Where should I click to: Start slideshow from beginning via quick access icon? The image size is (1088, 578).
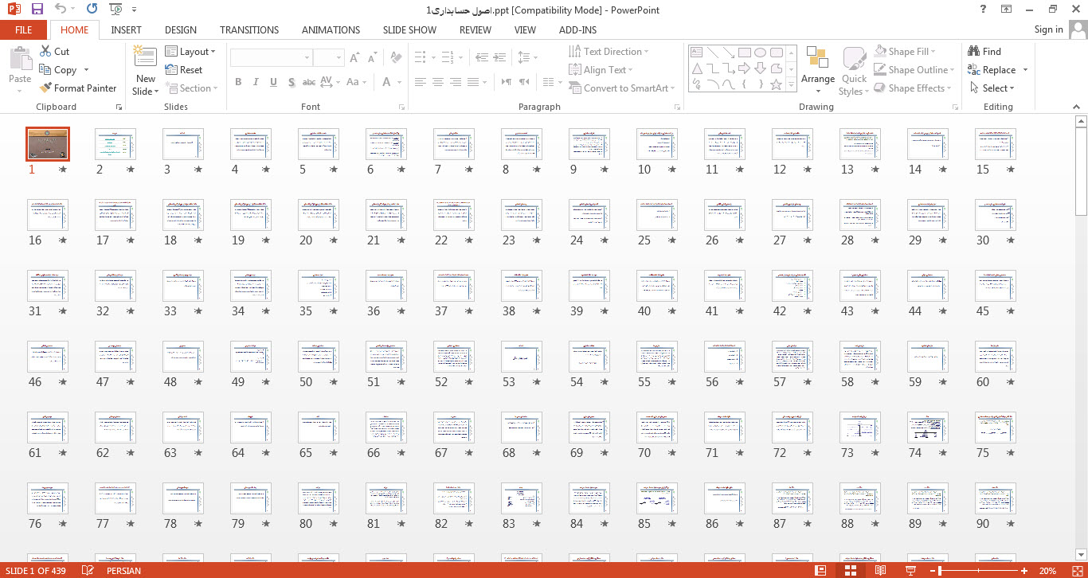click(x=115, y=10)
